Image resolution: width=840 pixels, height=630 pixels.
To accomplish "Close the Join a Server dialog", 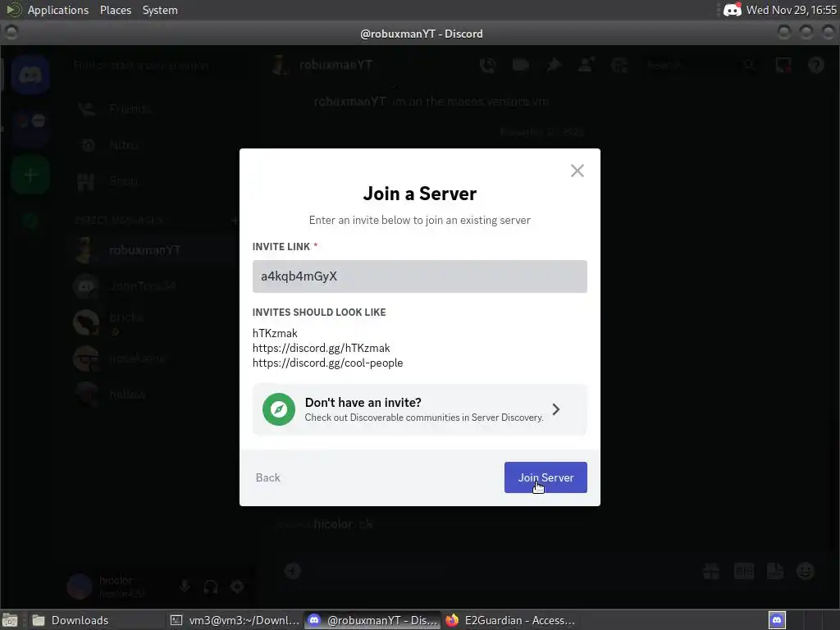I will 577,171.
